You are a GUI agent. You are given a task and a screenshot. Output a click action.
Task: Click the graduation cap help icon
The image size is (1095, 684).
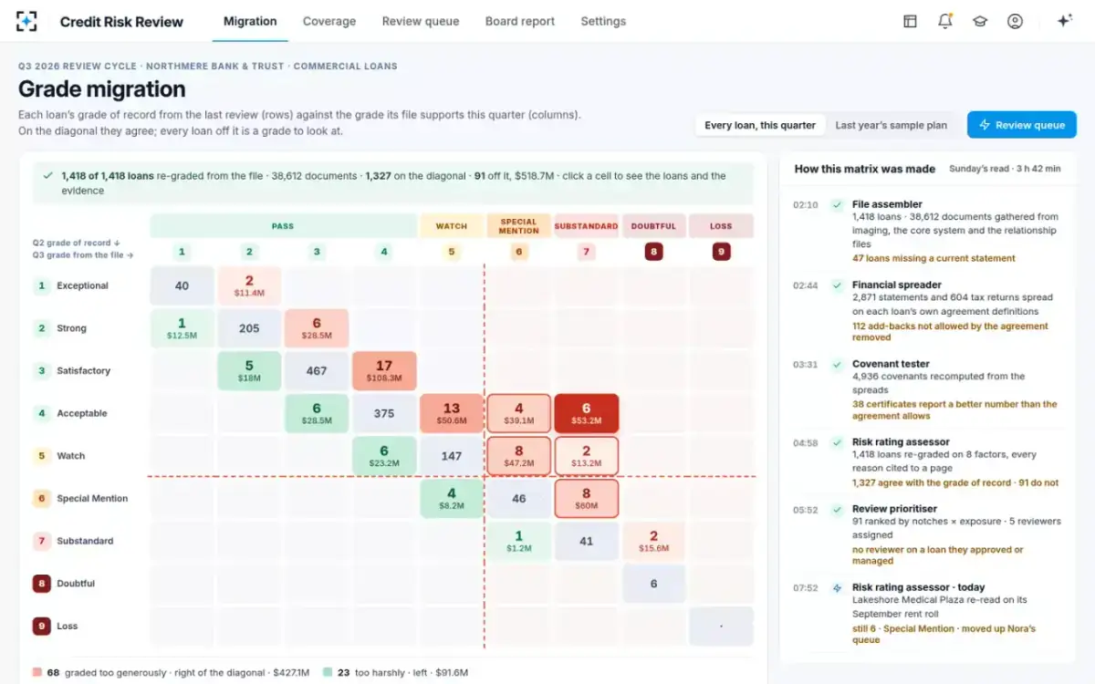[x=980, y=21]
